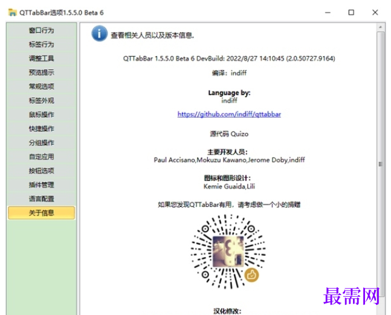Minimize the QTTabBar options window

(x=328, y=13)
